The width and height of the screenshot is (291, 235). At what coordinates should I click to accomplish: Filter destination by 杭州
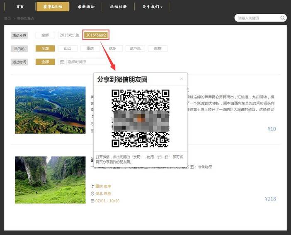pyautogui.click(x=113, y=49)
